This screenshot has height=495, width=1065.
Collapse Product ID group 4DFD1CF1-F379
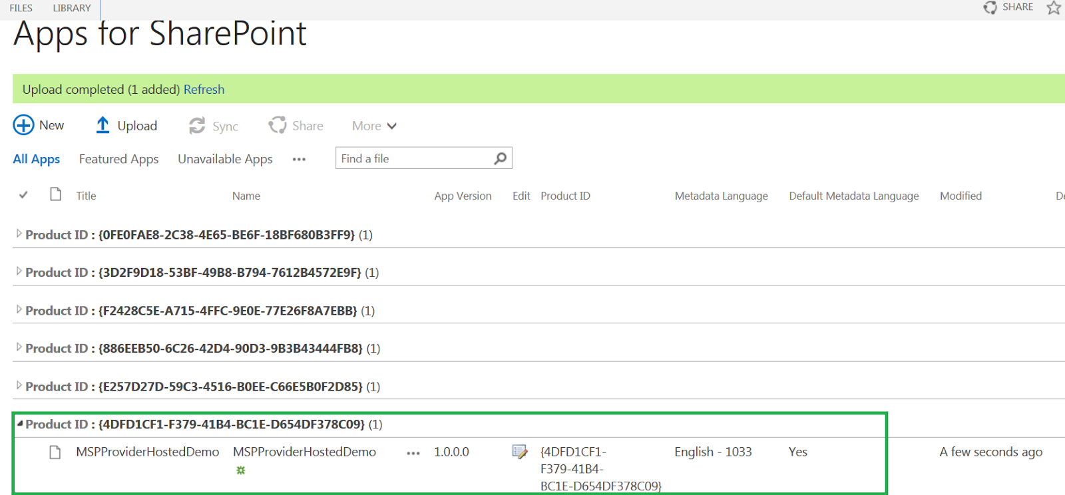[19, 423]
